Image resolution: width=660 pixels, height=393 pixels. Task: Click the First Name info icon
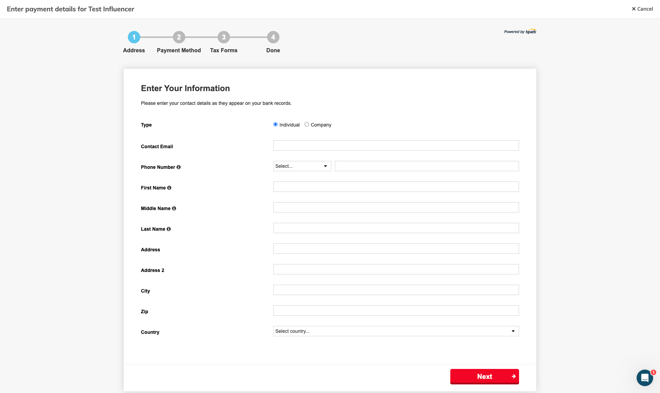pyautogui.click(x=169, y=188)
